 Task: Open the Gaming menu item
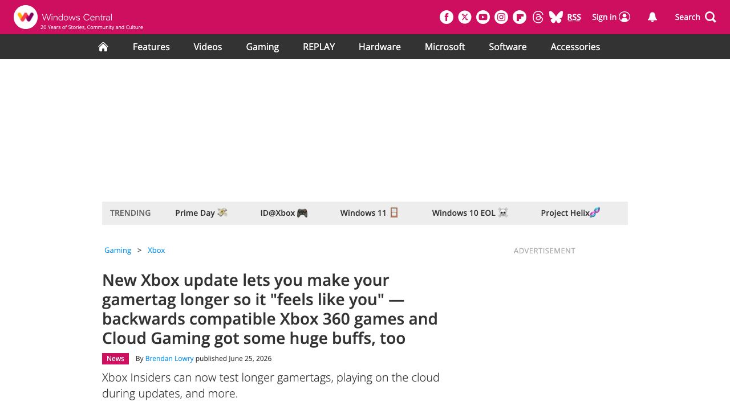(262, 47)
